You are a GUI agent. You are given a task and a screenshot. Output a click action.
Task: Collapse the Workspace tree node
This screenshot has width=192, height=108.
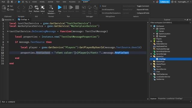click(151, 26)
